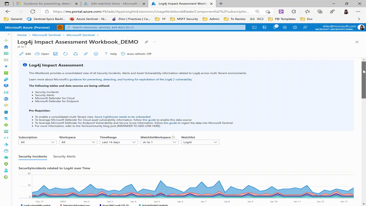Click the share workbook icon
This screenshot has height=206, width=366.
click(75, 54)
